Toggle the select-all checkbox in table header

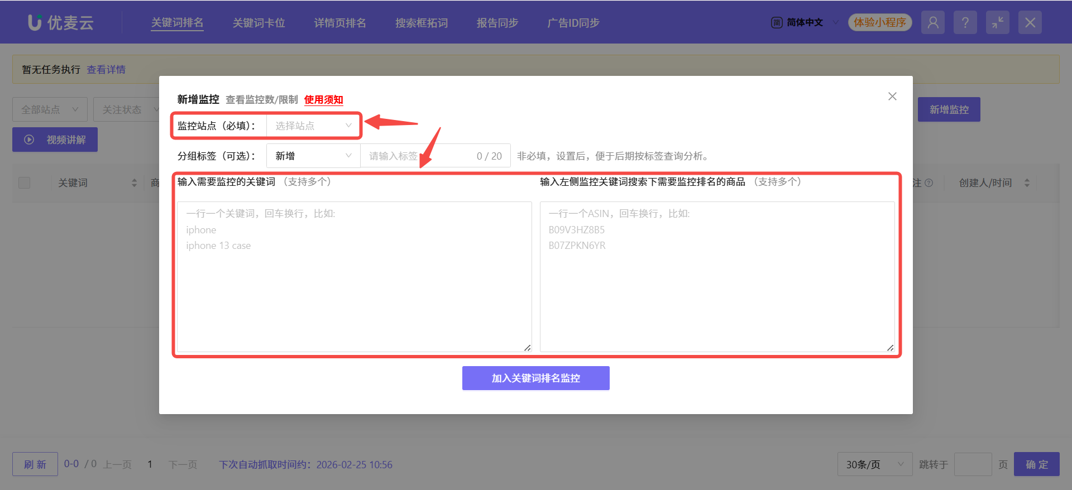click(25, 182)
